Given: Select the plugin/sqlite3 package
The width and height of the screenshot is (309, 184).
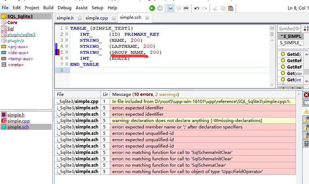Looking at the screenshot, I should click(x=21, y=35).
